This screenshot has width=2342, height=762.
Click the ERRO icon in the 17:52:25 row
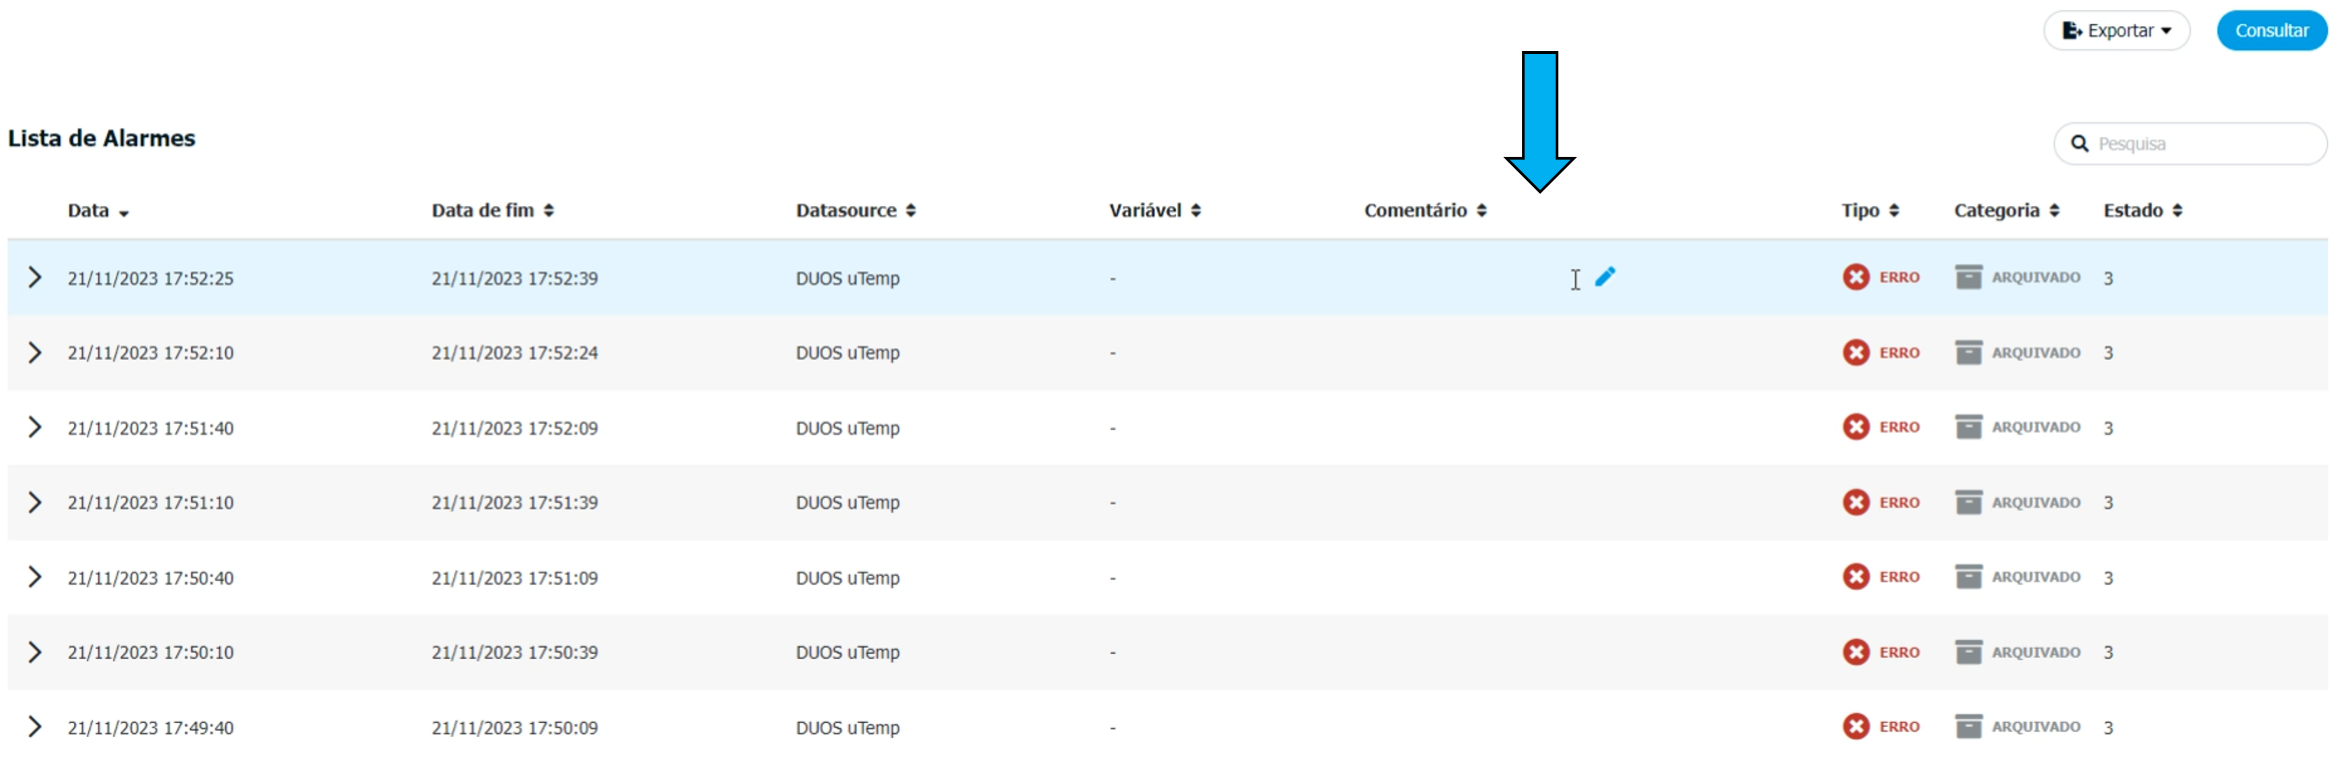tap(1855, 277)
